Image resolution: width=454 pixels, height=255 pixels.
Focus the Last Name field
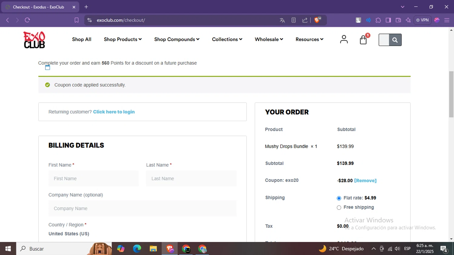191,178
